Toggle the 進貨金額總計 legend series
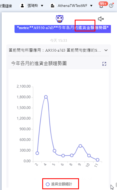Viewport: 117px width, 190px height. (59, 184)
